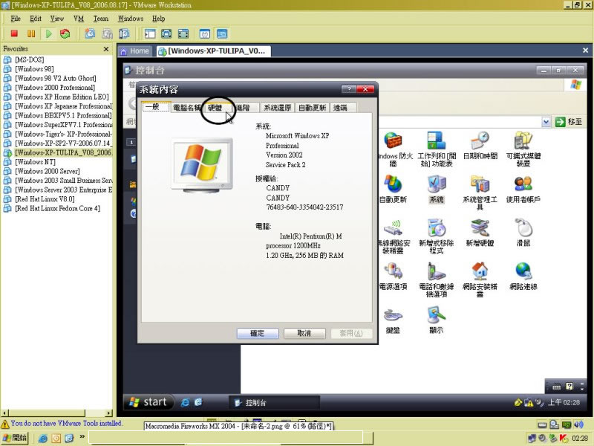
Task: Click the host 開始 start button
Action: pyautogui.click(x=15, y=438)
